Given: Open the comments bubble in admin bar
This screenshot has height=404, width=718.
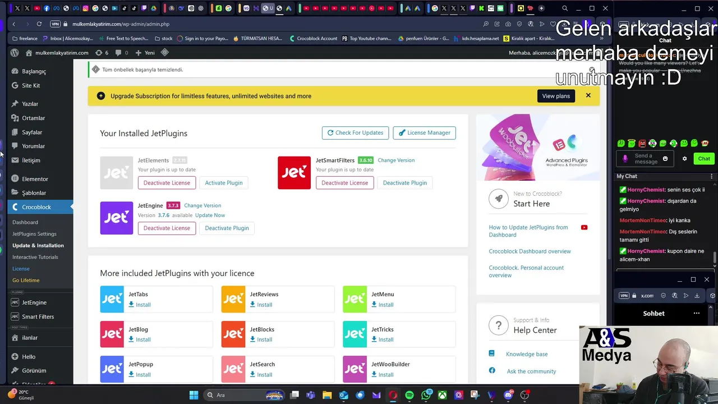Looking at the screenshot, I should [x=121, y=53].
